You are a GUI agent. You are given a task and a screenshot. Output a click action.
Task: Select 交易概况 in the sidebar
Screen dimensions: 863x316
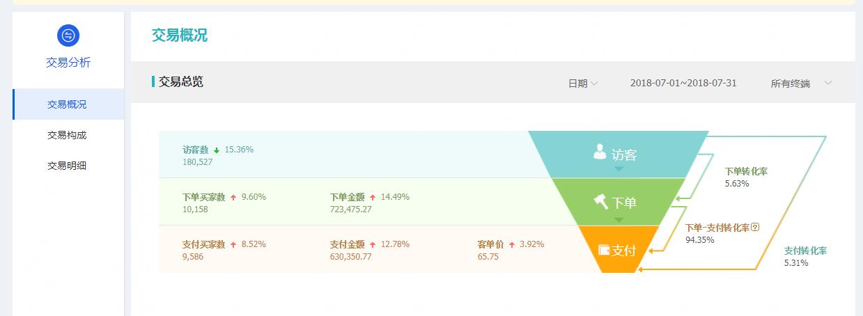[x=68, y=104]
